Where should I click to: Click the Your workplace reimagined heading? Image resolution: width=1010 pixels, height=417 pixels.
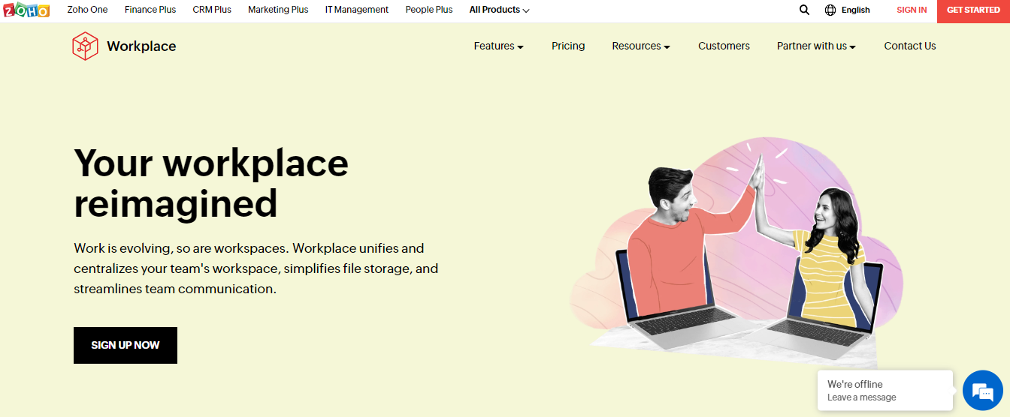(211, 183)
